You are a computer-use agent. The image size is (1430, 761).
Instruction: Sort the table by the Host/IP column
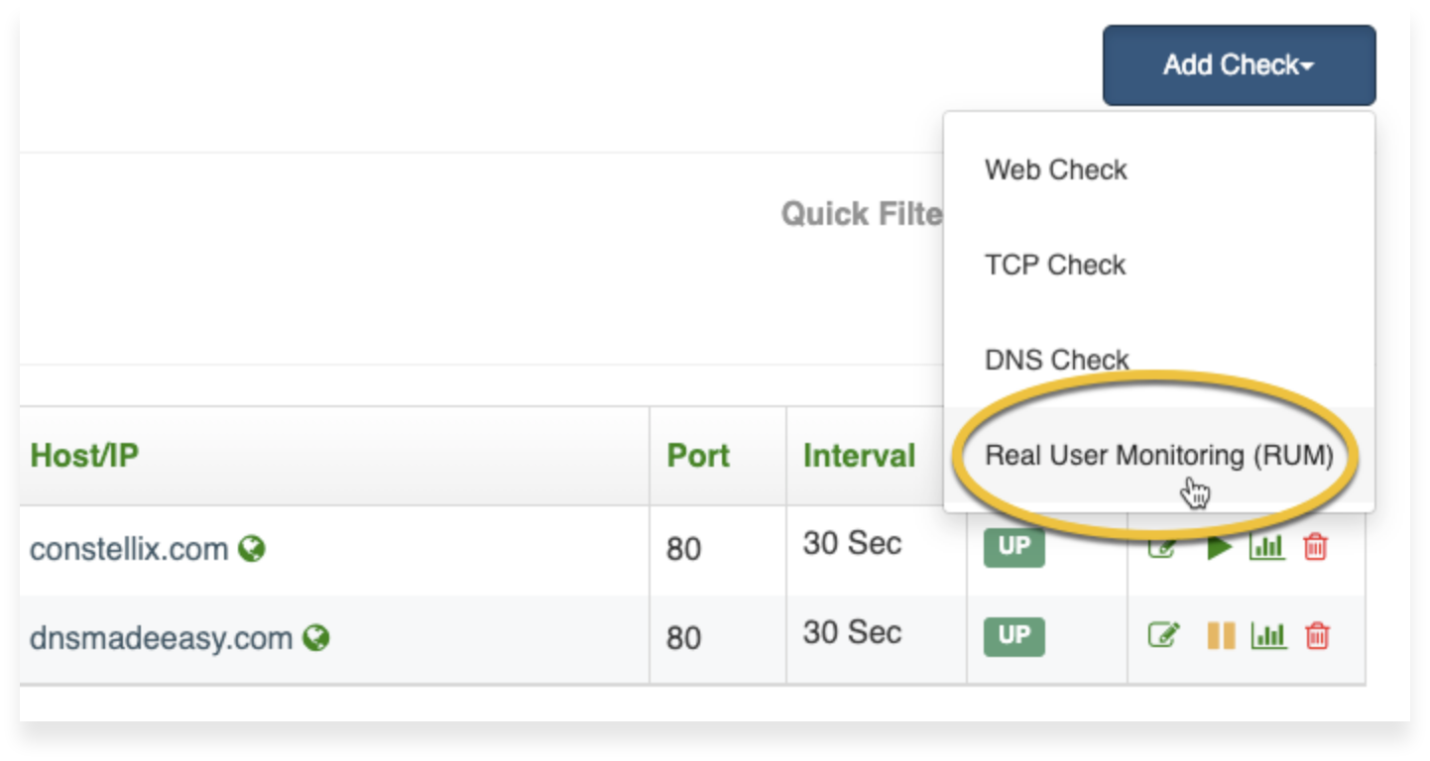(84, 456)
